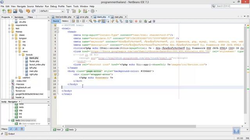Click the New File toolbar icon
250x140 pixels.
pyautogui.click(x=4, y=11)
